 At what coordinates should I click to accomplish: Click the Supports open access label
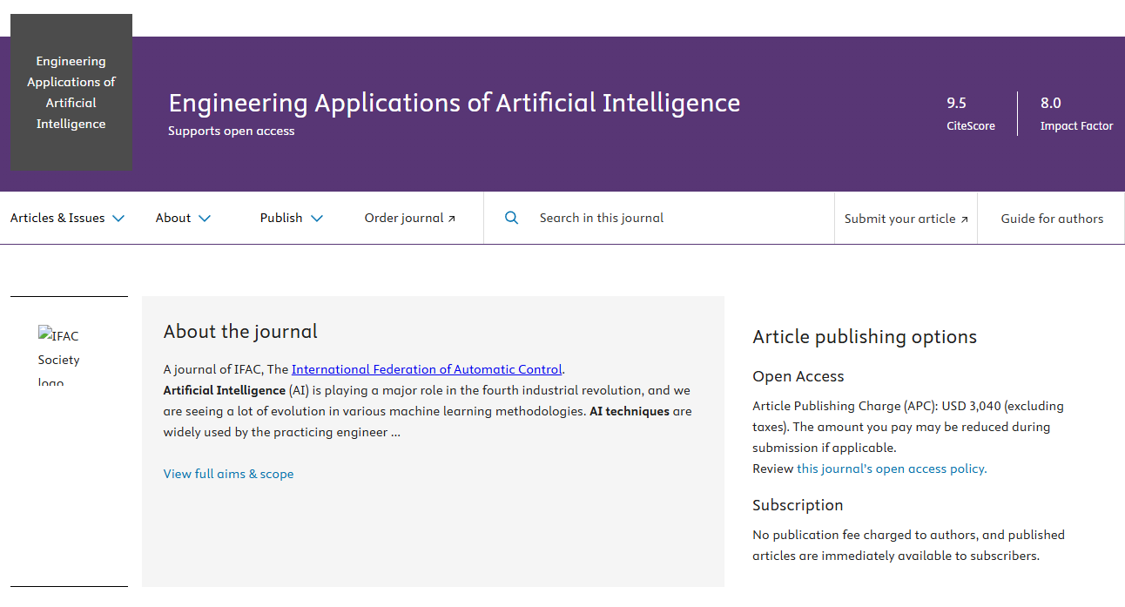[x=231, y=131]
